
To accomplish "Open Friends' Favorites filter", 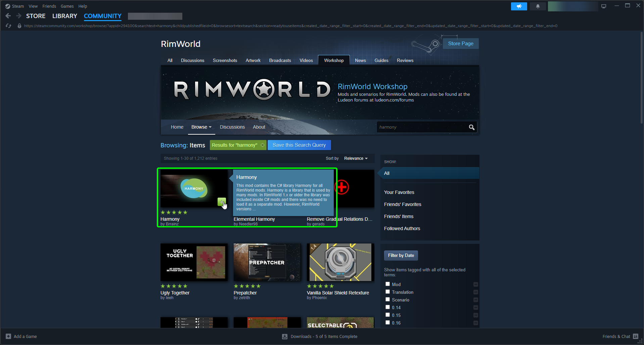I will [403, 204].
